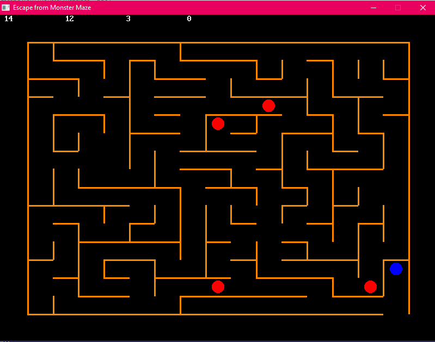This screenshot has width=435, height=342.
Task: Click the 'Escape from Monster Maze' title text
Action: click(x=52, y=8)
